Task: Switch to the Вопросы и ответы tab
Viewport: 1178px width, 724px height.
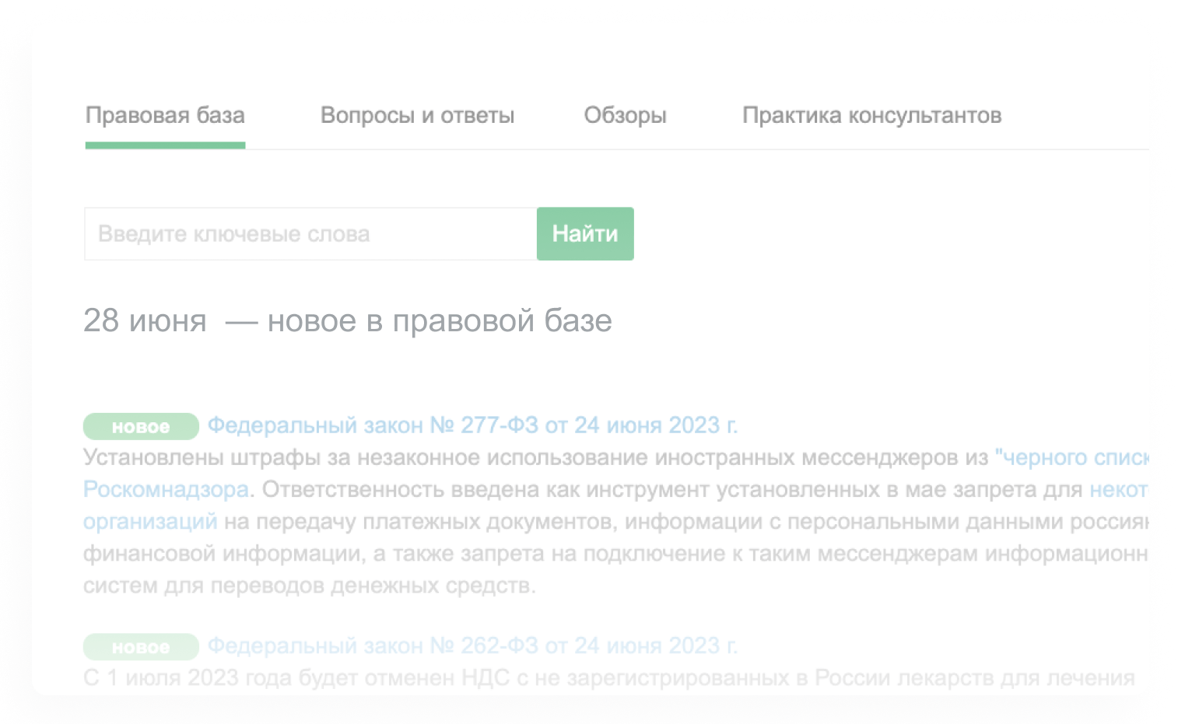Action: (417, 115)
